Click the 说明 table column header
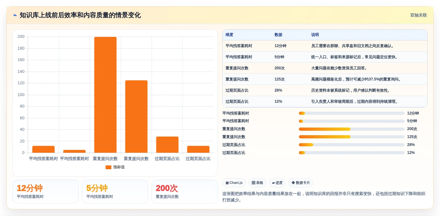Image resolution: width=440 pixels, height=216 pixels. (315, 35)
